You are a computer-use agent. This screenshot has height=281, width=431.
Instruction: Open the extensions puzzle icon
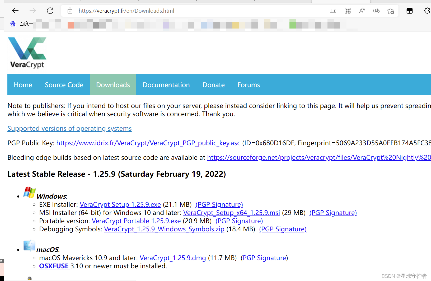(427, 11)
